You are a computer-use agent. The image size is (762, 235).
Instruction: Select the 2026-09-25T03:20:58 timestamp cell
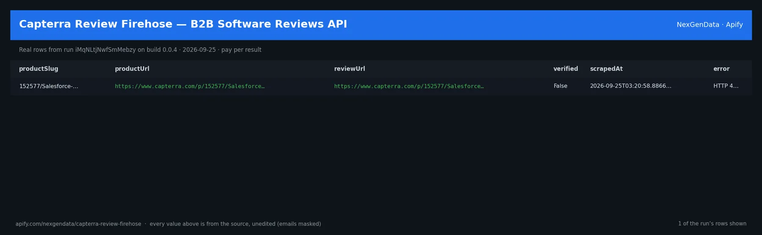pos(631,86)
